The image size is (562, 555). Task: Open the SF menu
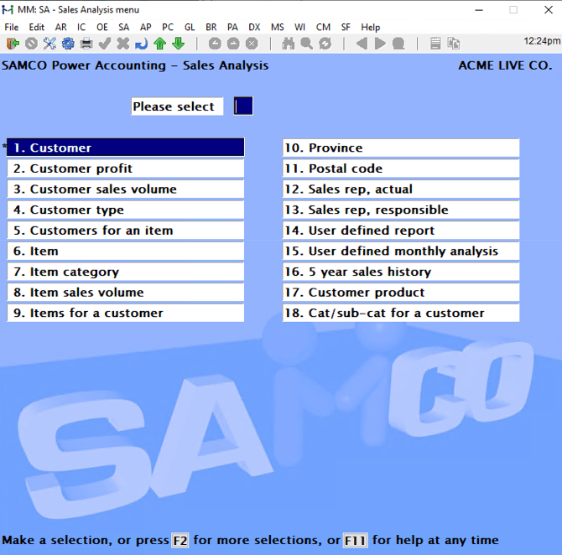pyautogui.click(x=346, y=27)
